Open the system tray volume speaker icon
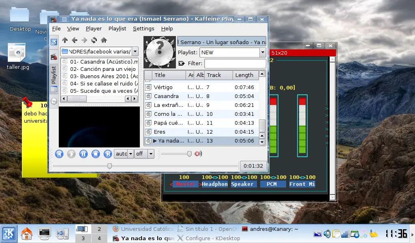Image resolution: width=415 pixels, height=243 pixels. tap(327, 234)
